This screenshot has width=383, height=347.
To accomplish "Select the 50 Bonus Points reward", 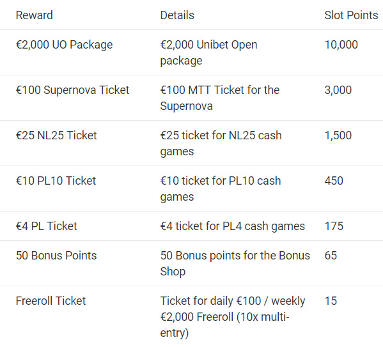I will (x=56, y=256).
